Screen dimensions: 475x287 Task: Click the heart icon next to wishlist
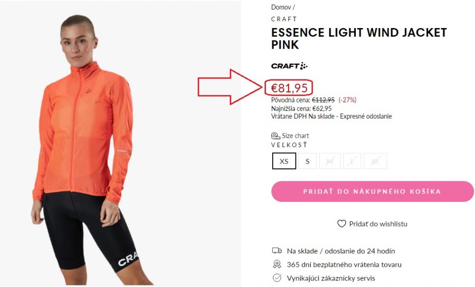pos(342,224)
